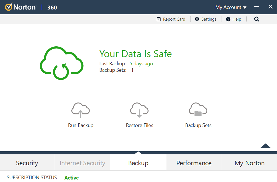Collapse the panel using the upward chevron
This screenshot has height=182, width=277.
point(265,146)
